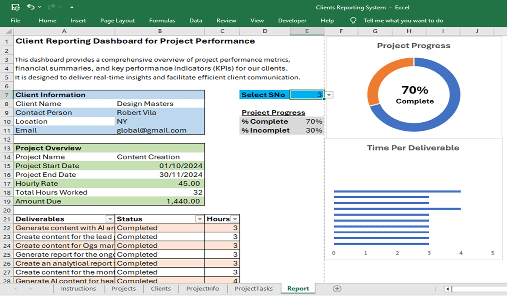
Task: Click the Tell me what you want to do field
Action: (x=403, y=20)
